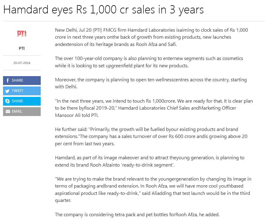Select the paragraph about the 100-year-old company
The width and height of the screenshot is (265, 222).
click(149, 62)
